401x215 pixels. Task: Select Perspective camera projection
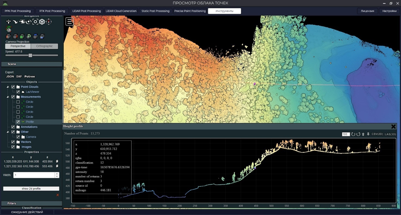[18, 46]
